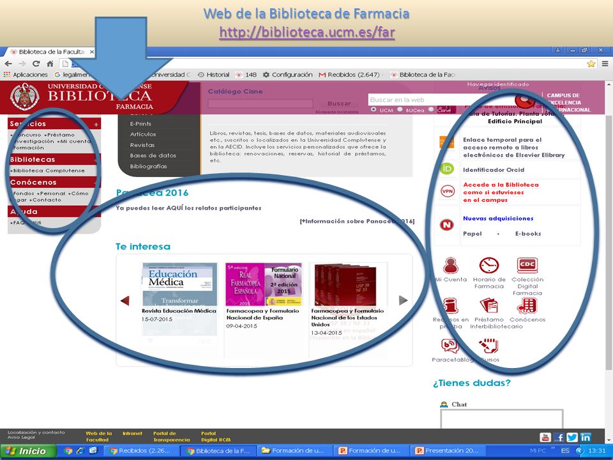Viewport: 613px width, 460px height.
Task: Click the page vertical scrollbar
Action: (x=609, y=243)
